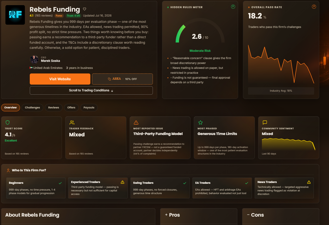
Task: Click the Trust: 4.1/5 badge
Action: tap(73, 16)
